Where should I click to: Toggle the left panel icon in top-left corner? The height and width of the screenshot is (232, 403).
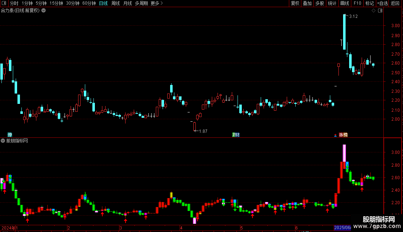4,3
